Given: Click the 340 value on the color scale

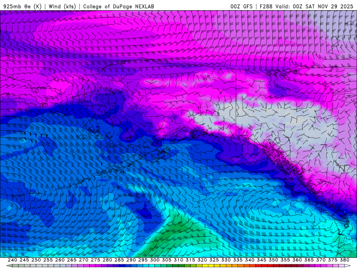Looking at the screenshot, I should [249, 260].
